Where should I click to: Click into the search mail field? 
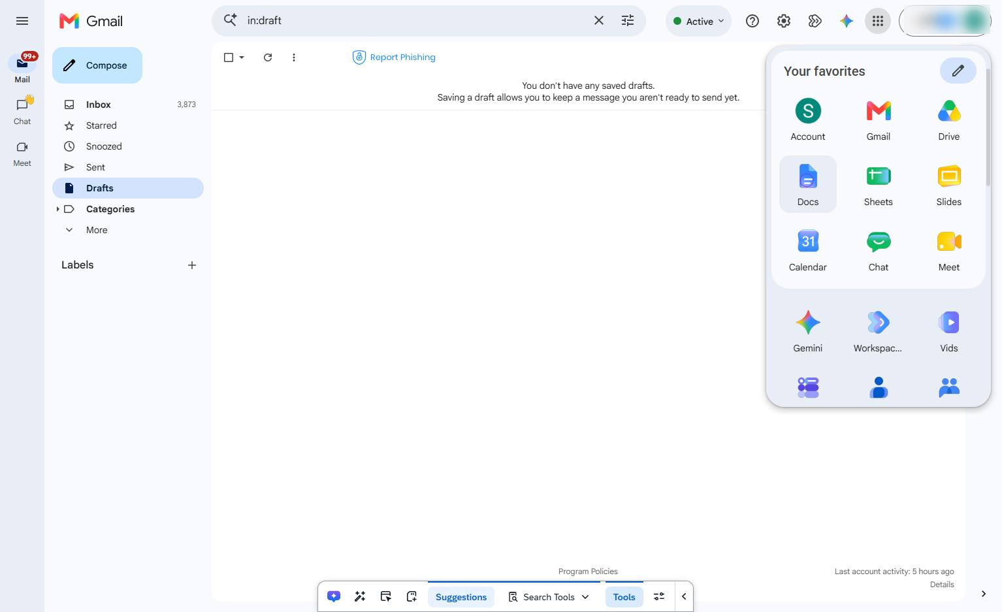click(415, 20)
